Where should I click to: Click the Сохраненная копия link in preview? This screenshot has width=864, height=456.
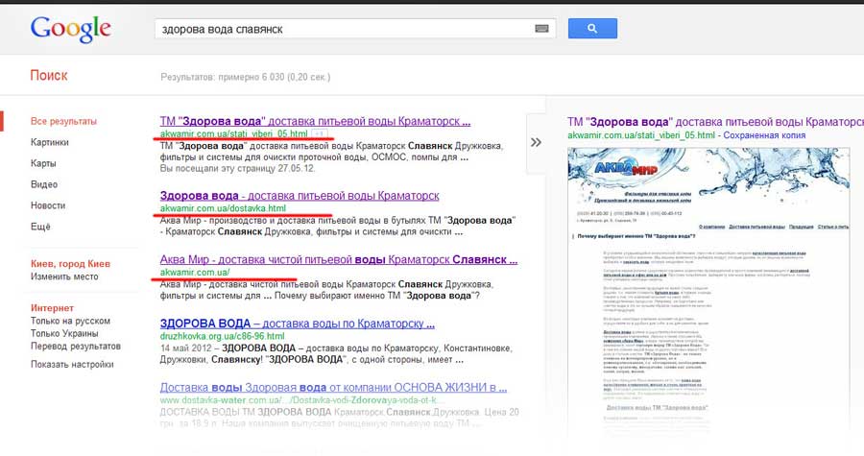click(x=764, y=135)
